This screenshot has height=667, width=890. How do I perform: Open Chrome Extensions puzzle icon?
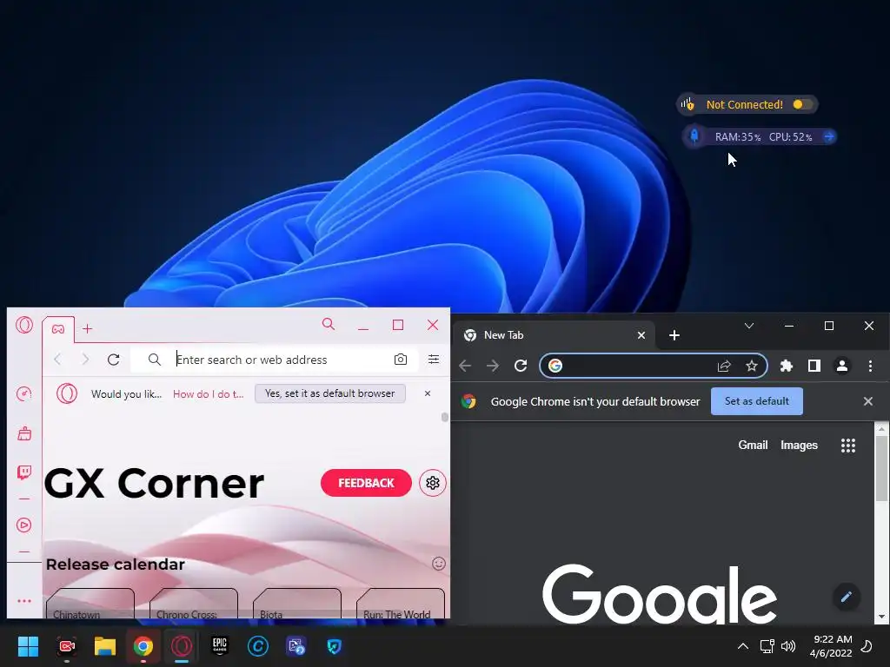tap(786, 366)
